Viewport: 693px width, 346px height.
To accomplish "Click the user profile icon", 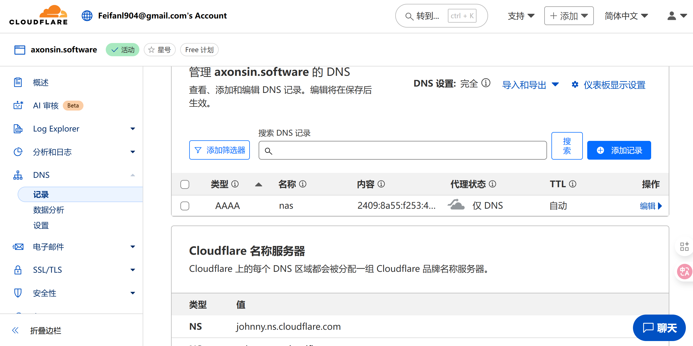I will [x=672, y=16].
